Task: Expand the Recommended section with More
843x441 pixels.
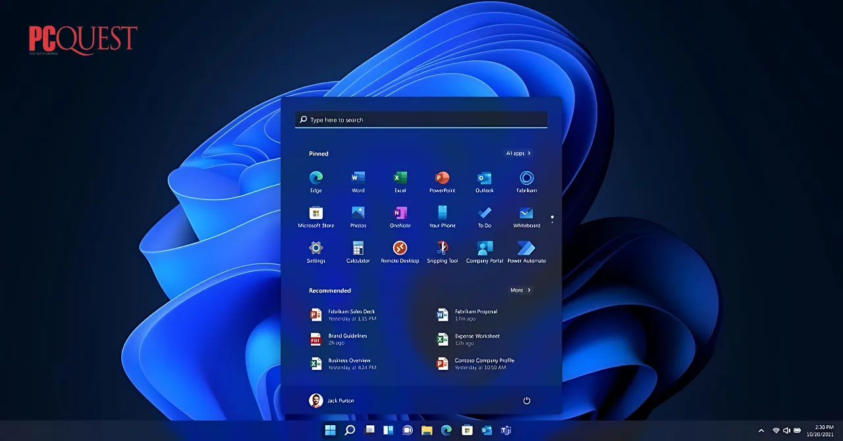Action: [x=520, y=290]
